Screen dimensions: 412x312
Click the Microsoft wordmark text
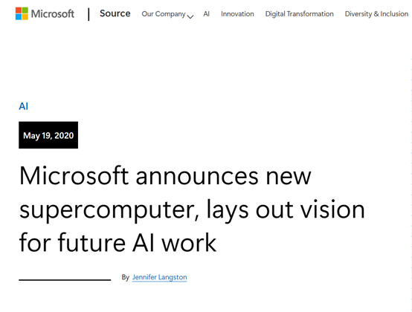click(53, 14)
